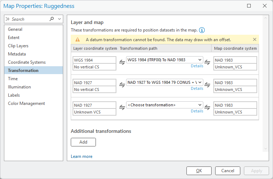Open the Color Management page

33,103
